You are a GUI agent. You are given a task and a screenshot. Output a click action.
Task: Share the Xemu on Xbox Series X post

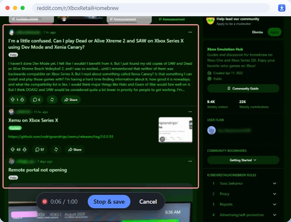75,149
